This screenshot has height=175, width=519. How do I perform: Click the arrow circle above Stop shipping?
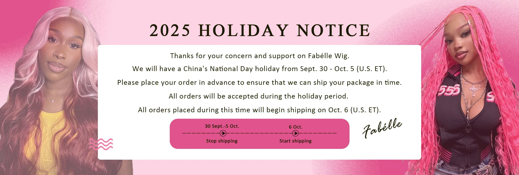223,133
